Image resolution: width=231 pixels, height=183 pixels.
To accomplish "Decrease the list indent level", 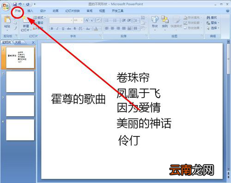I will coord(123,20).
